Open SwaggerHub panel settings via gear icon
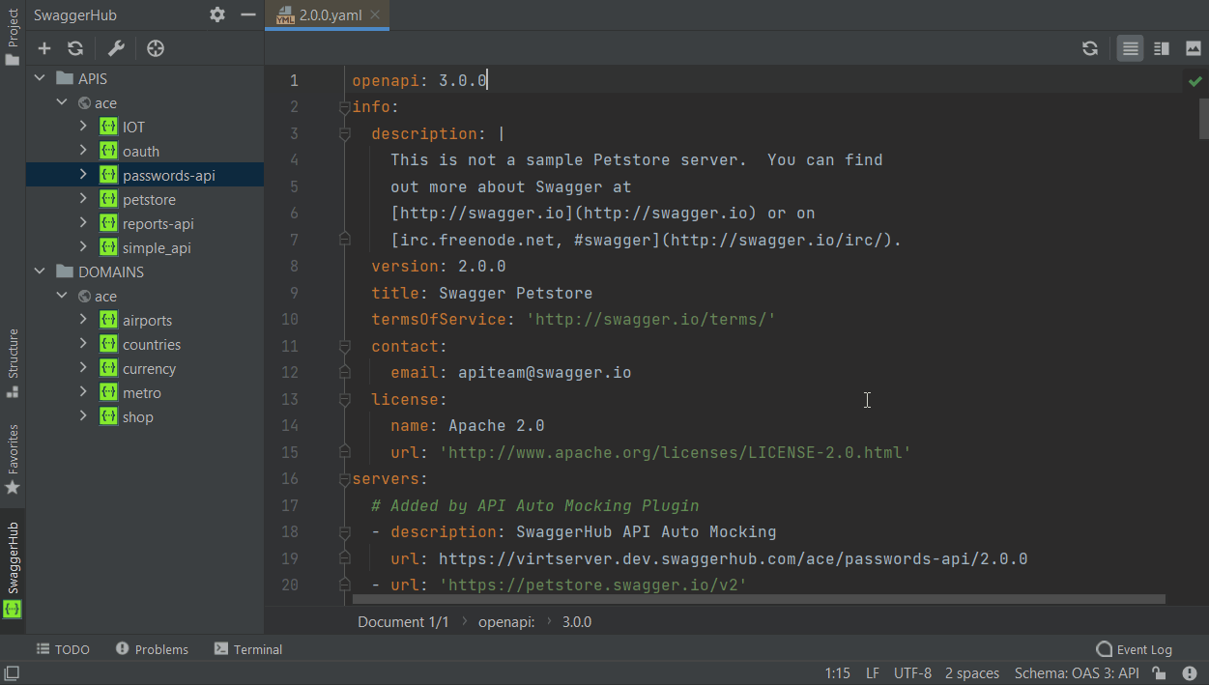This screenshot has height=685, width=1209. (x=216, y=14)
